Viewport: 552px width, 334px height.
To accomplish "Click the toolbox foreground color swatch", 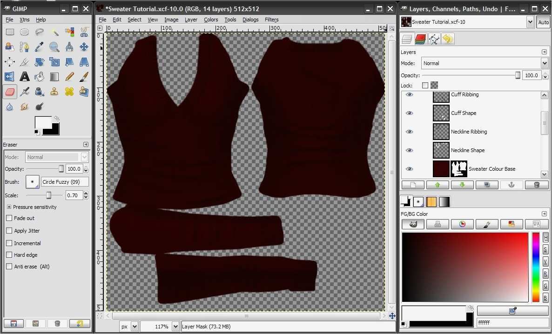I will (x=43, y=123).
